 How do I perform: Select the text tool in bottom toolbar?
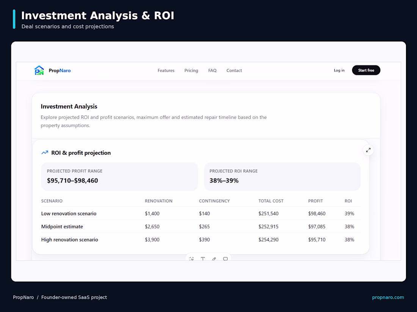203,259
